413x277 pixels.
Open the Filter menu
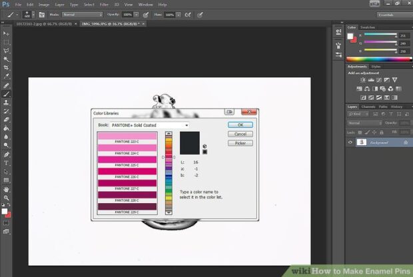click(104, 5)
